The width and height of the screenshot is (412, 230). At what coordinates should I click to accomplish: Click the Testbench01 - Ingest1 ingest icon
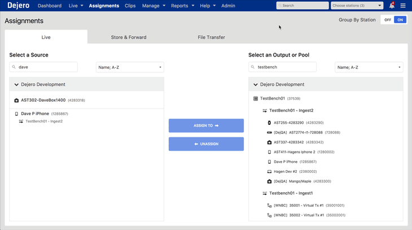[x=265, y=193]
